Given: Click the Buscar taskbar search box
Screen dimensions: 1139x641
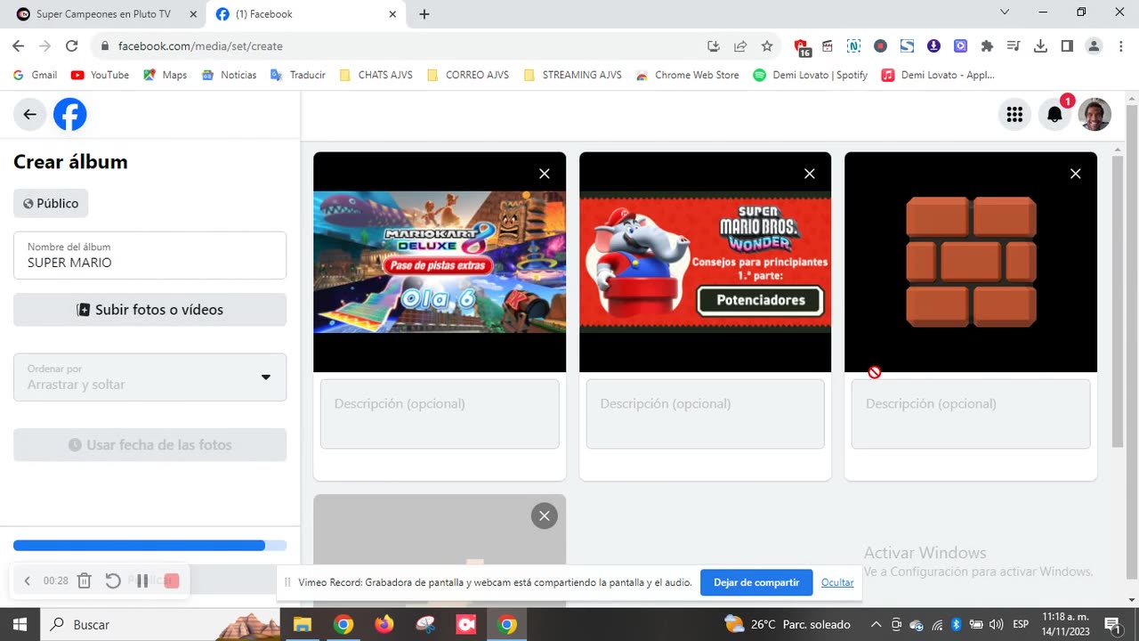Looking at the screenshot, I should 160,624.
